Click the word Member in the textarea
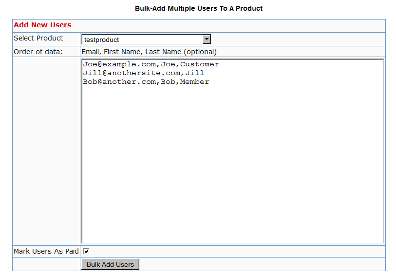Image resolution: width=396 pixels, height=278 pixels. click(195, 82)
